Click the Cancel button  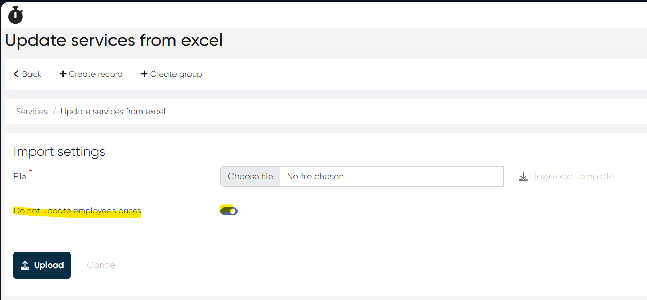click(x=102, y=265)
